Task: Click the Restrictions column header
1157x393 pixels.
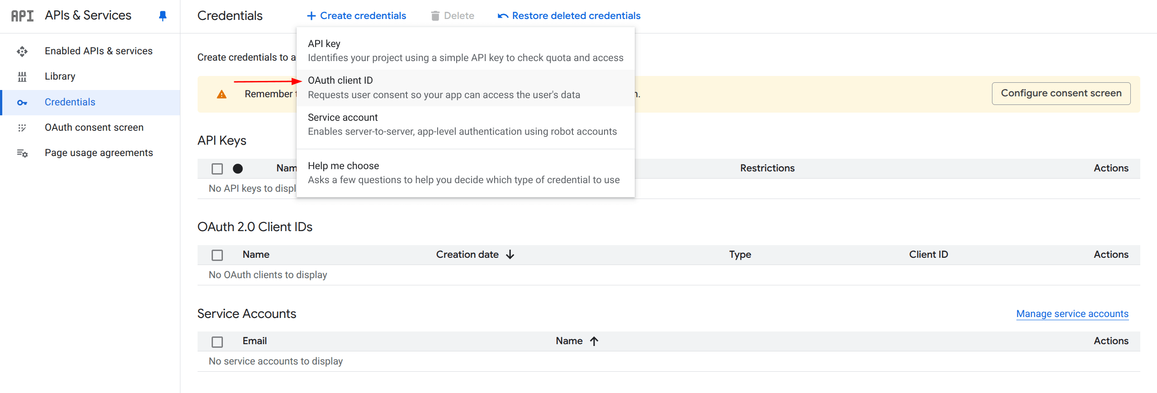Action: [767, 168]
